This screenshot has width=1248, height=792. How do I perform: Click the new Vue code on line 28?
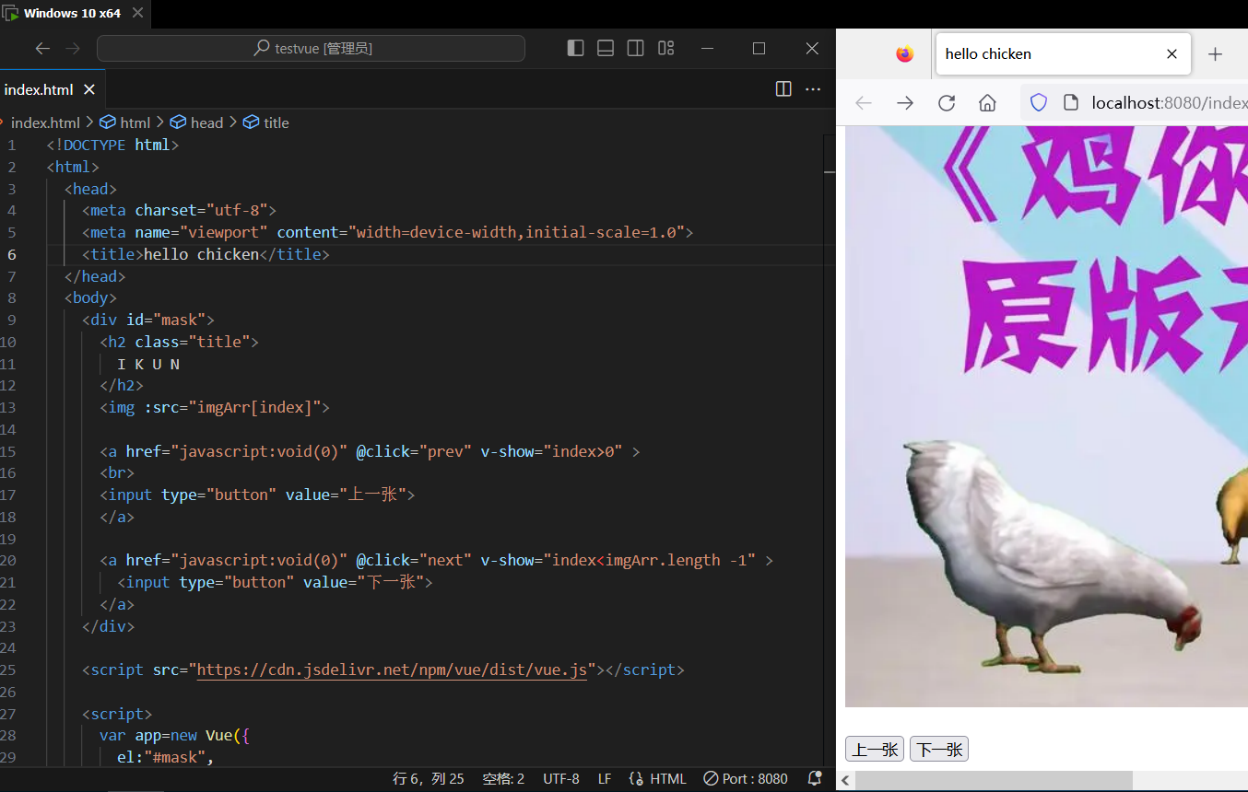pyautogui.click(x=200, y=736)
